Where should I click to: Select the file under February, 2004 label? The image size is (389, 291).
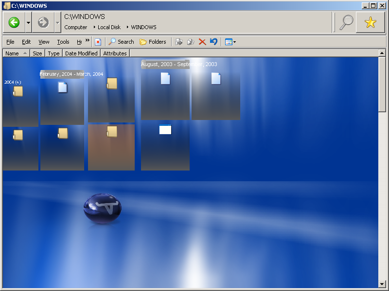(62, 87)
